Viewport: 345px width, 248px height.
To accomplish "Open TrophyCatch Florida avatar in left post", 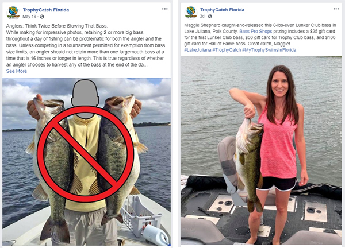I will point(13,13).
